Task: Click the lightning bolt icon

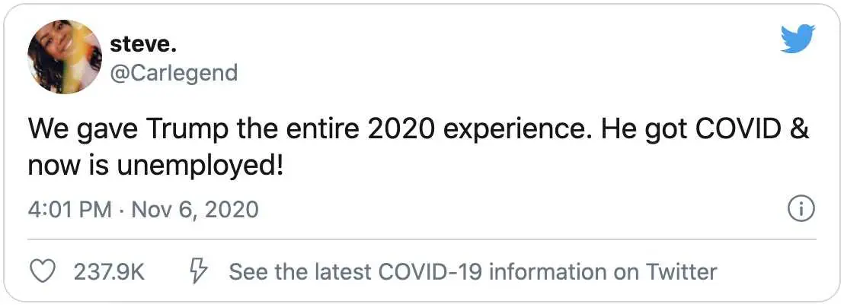Action: click(x=199, y=271)
